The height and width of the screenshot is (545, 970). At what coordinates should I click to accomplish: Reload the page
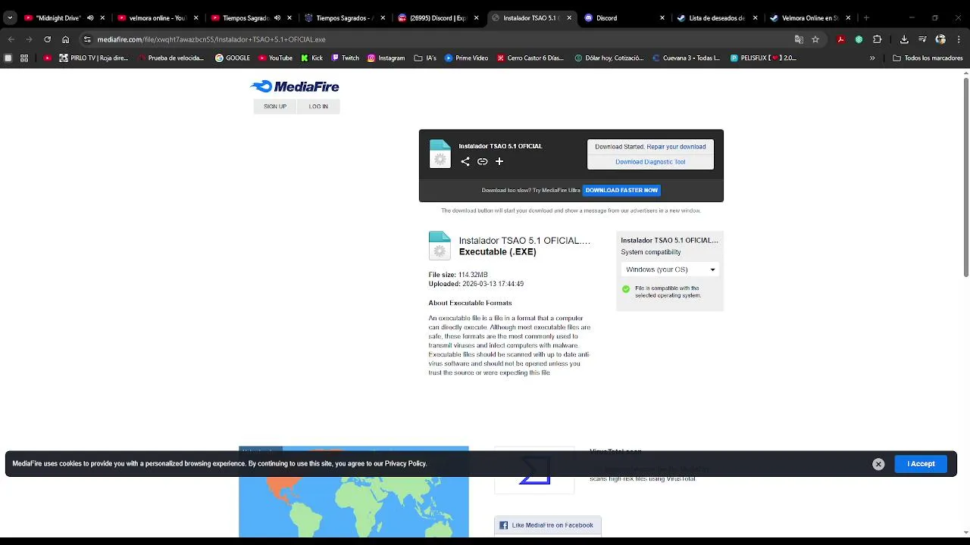click(47, 39)
